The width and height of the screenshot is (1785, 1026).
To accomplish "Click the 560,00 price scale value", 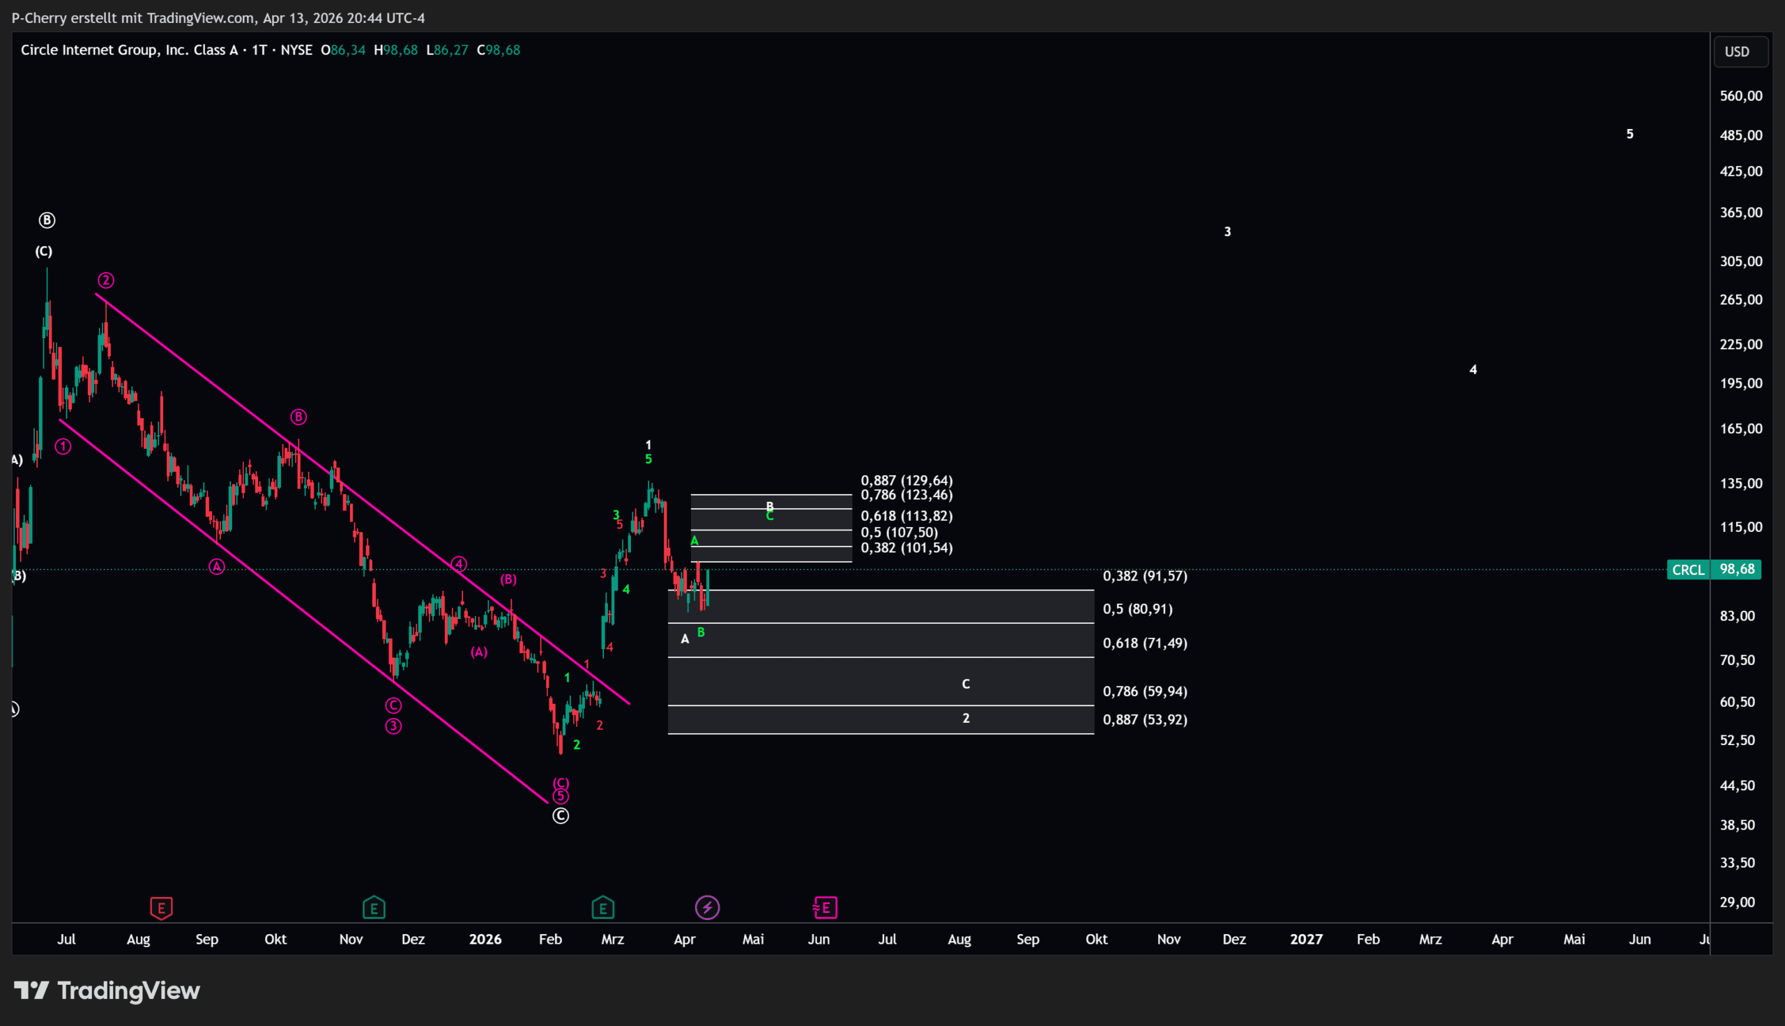I will (x=1740, y=95).
